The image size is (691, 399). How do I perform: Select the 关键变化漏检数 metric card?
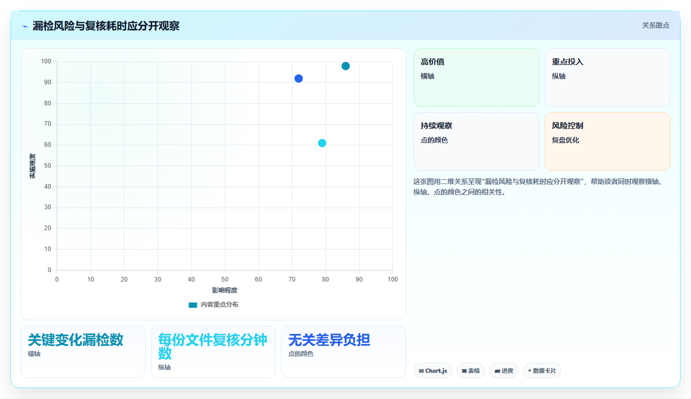coord(83,352)
